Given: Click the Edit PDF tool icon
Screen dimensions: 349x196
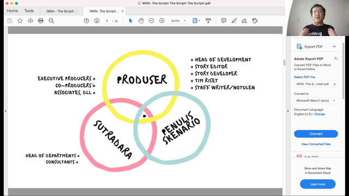Looking at the screenshot, I should (299, 156).
